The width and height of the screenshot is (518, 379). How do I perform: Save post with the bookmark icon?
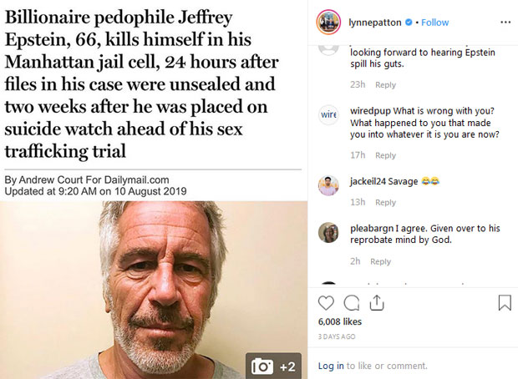[x=504, y=303]
